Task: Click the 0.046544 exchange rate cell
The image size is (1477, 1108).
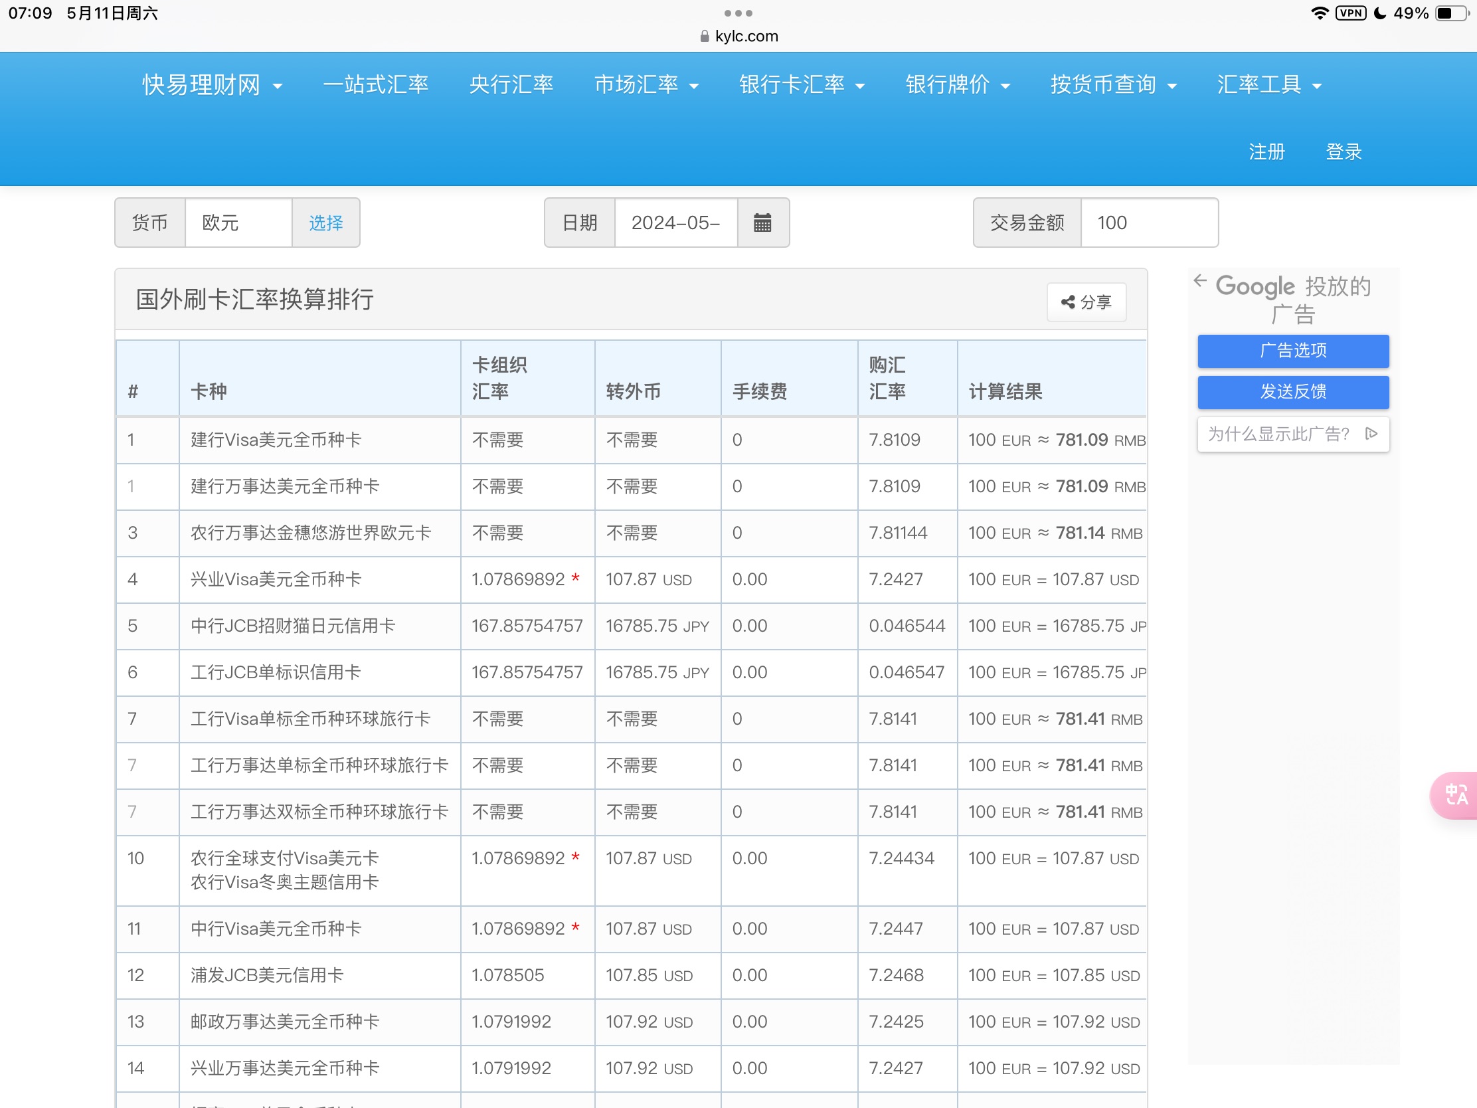Action: click(907, 626)
